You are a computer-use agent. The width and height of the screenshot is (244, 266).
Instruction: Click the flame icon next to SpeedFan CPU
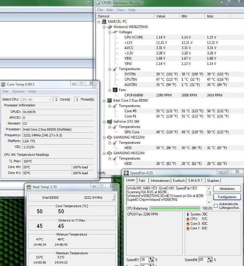[188, 219]
